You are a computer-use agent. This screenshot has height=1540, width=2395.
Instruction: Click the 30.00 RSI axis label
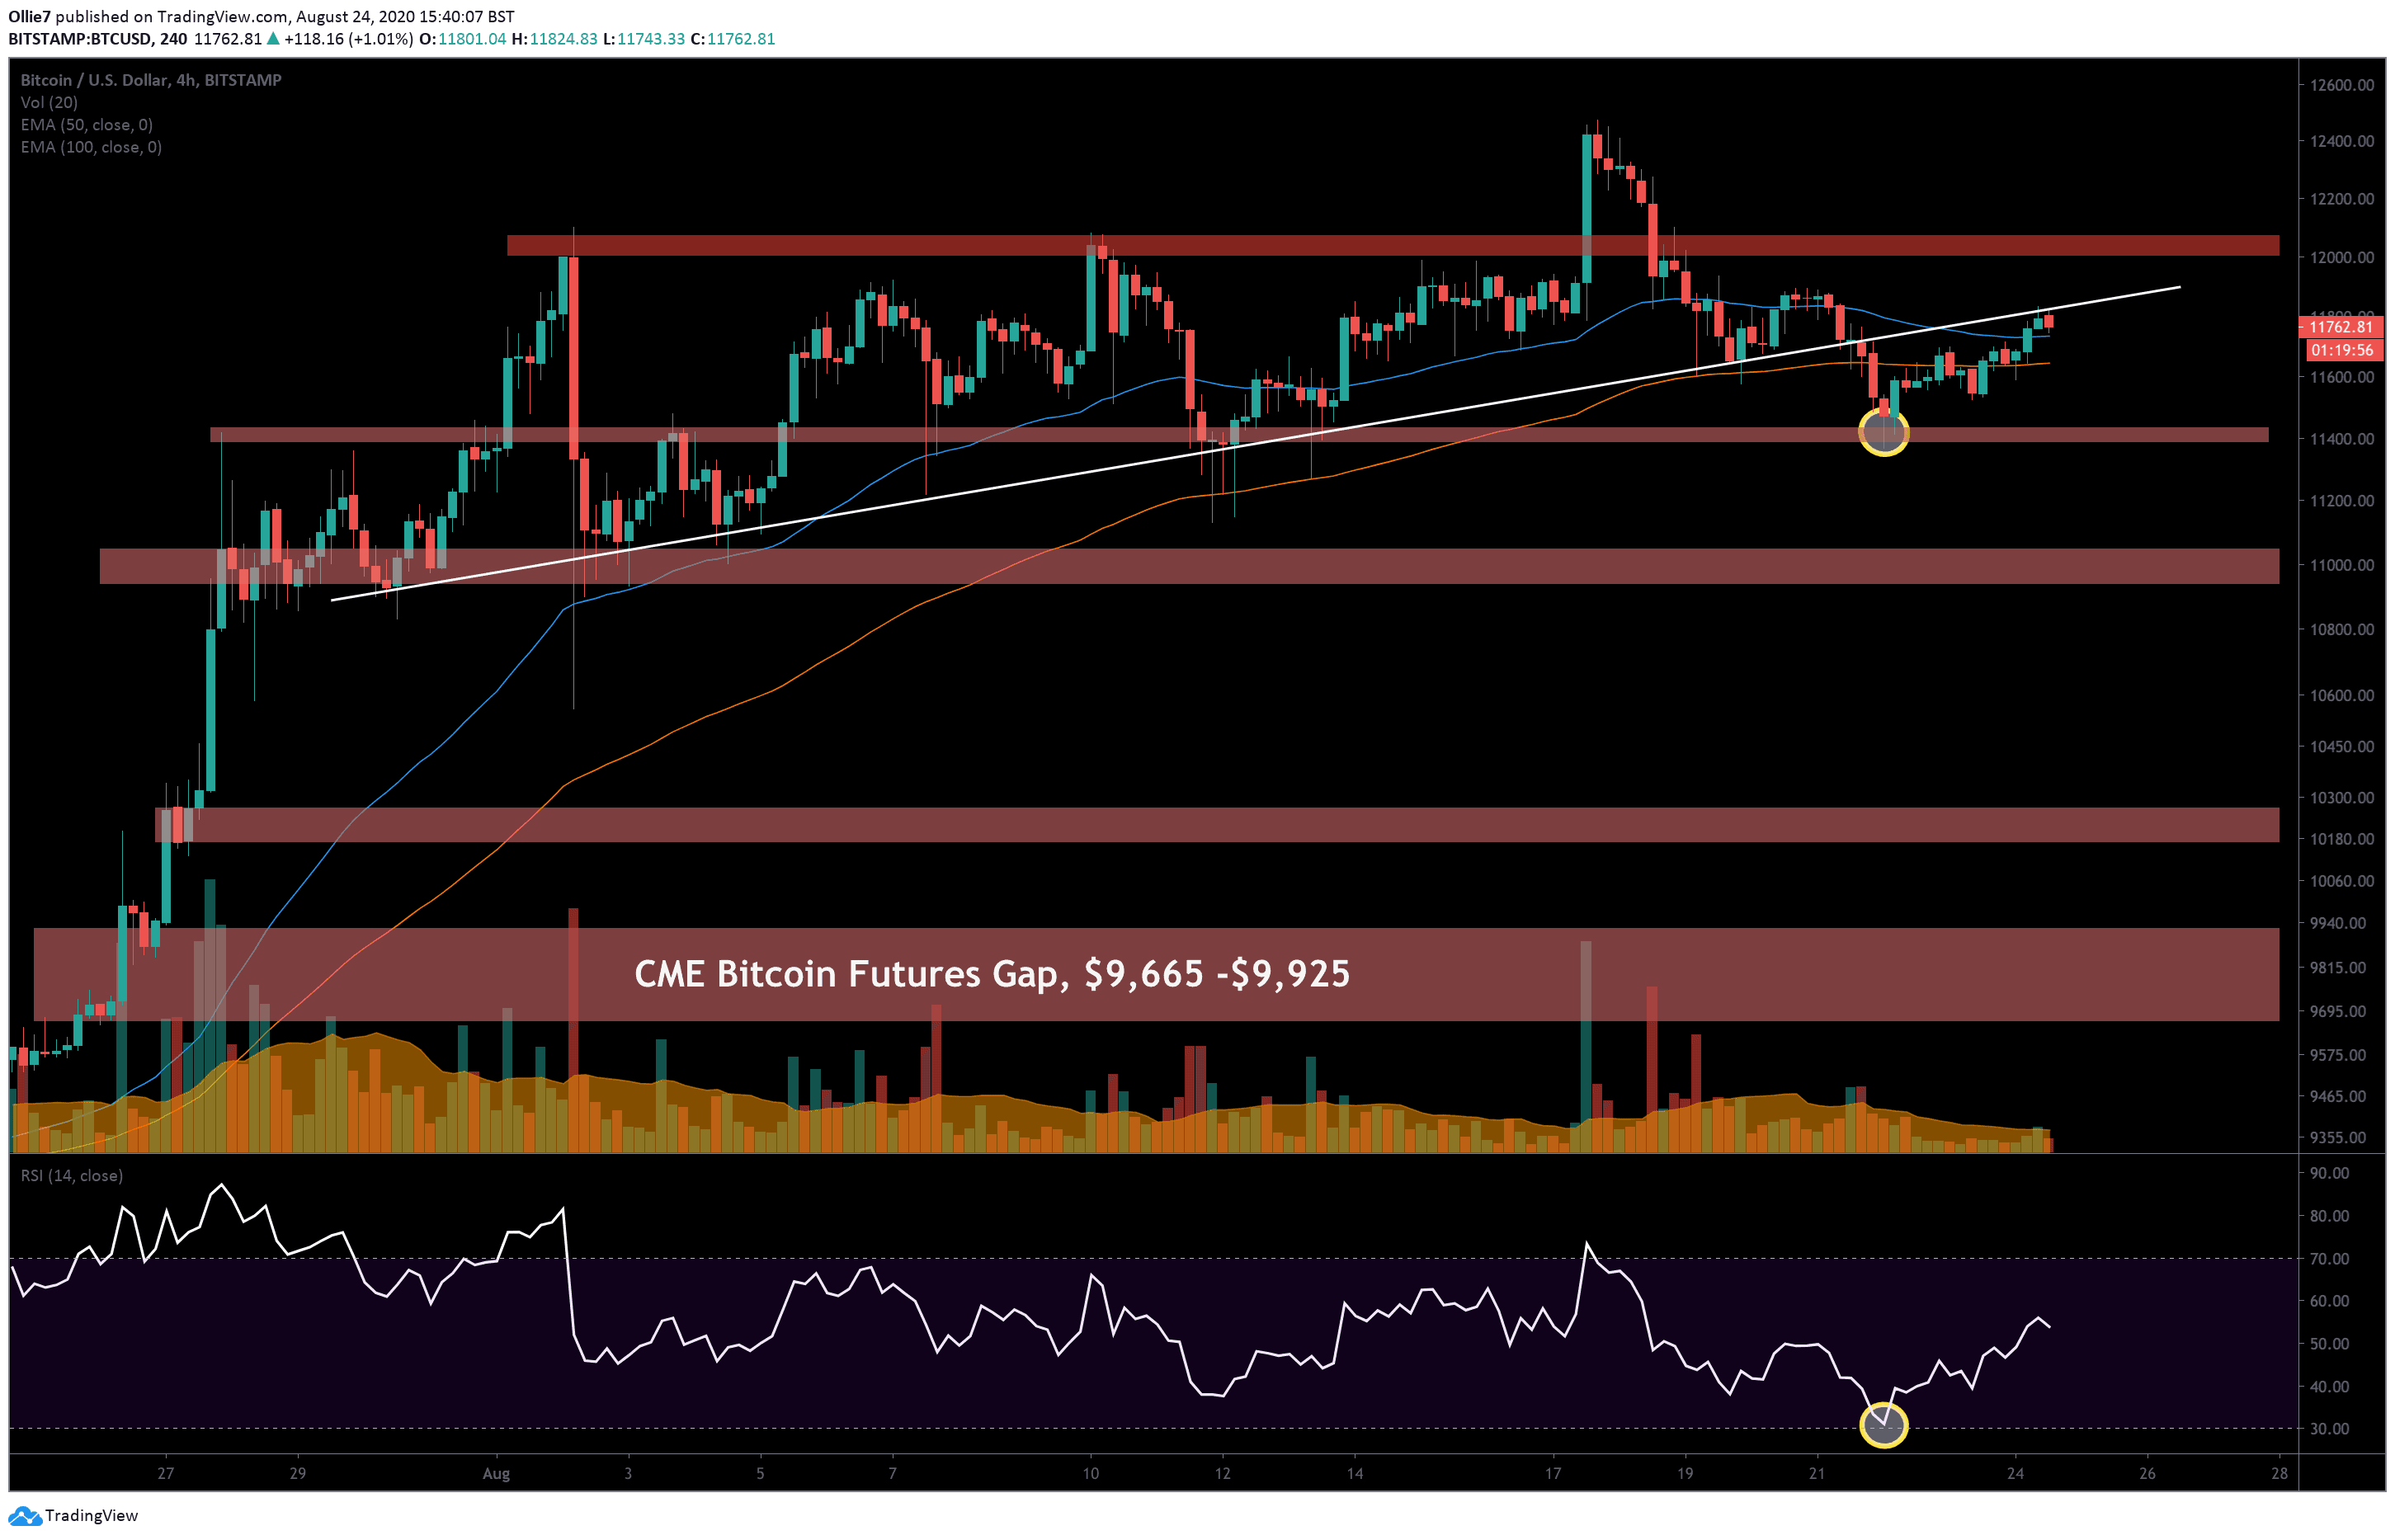coord(2329,1429)
